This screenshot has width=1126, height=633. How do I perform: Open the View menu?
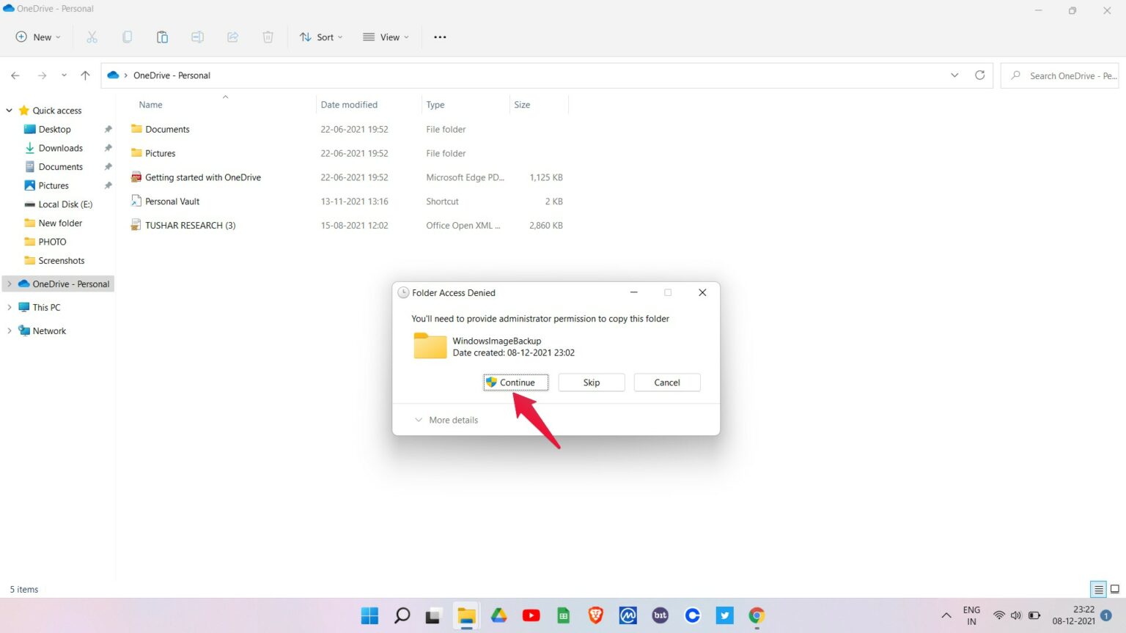385,37
